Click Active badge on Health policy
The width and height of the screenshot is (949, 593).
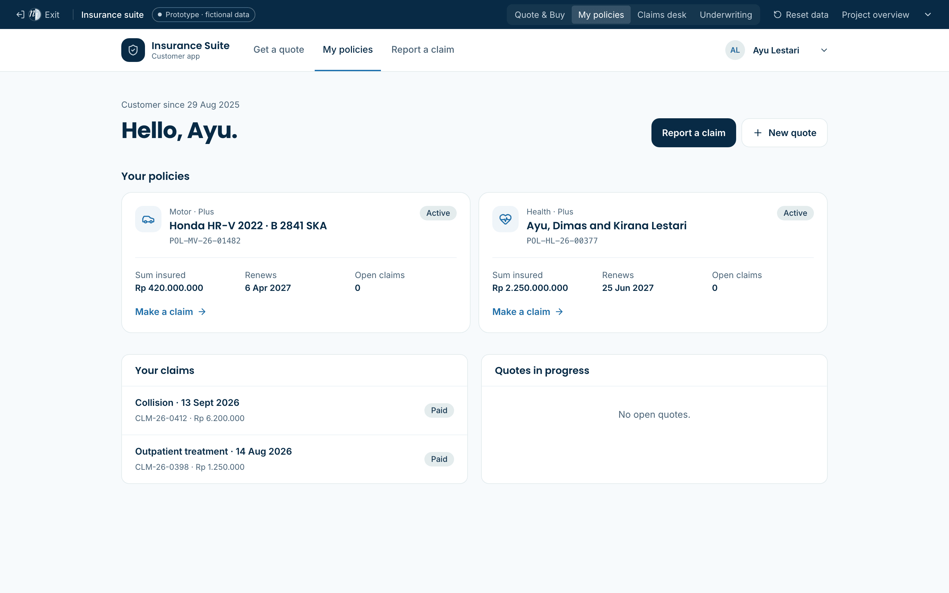point(795,213)
